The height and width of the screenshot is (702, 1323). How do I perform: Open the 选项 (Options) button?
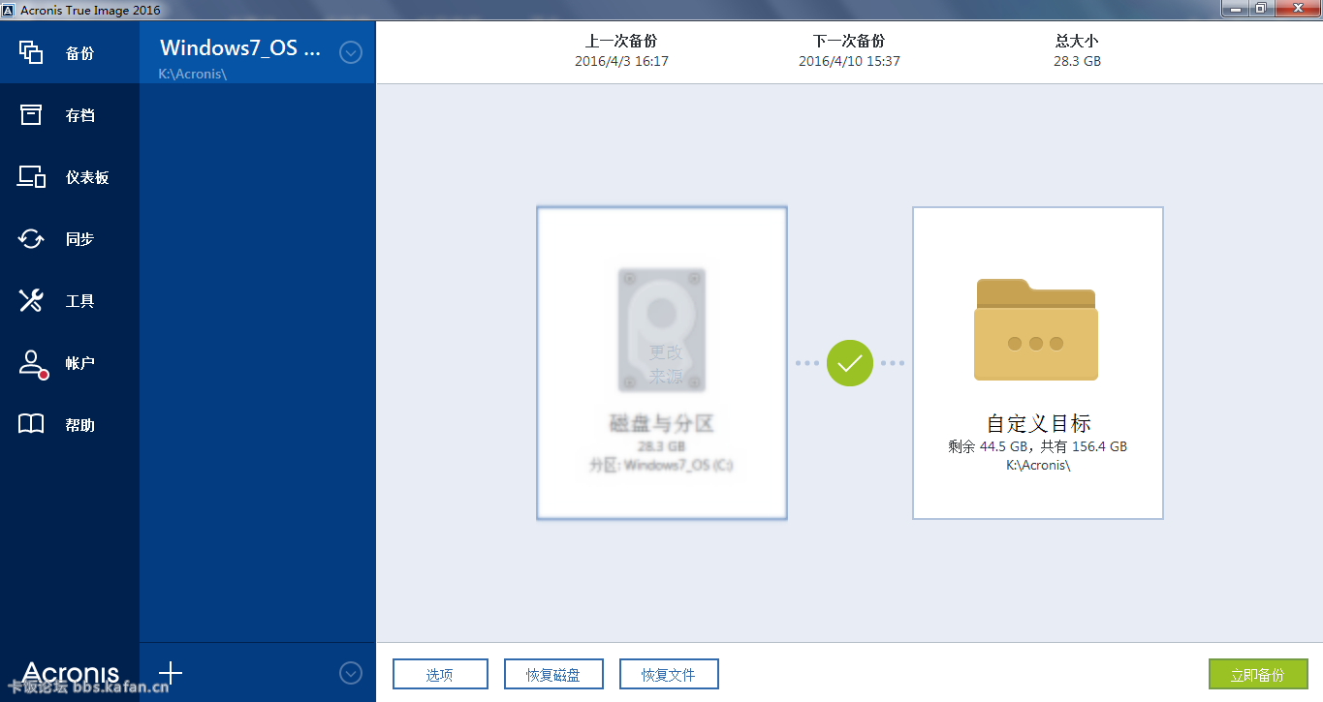click(x=439, y=674)
